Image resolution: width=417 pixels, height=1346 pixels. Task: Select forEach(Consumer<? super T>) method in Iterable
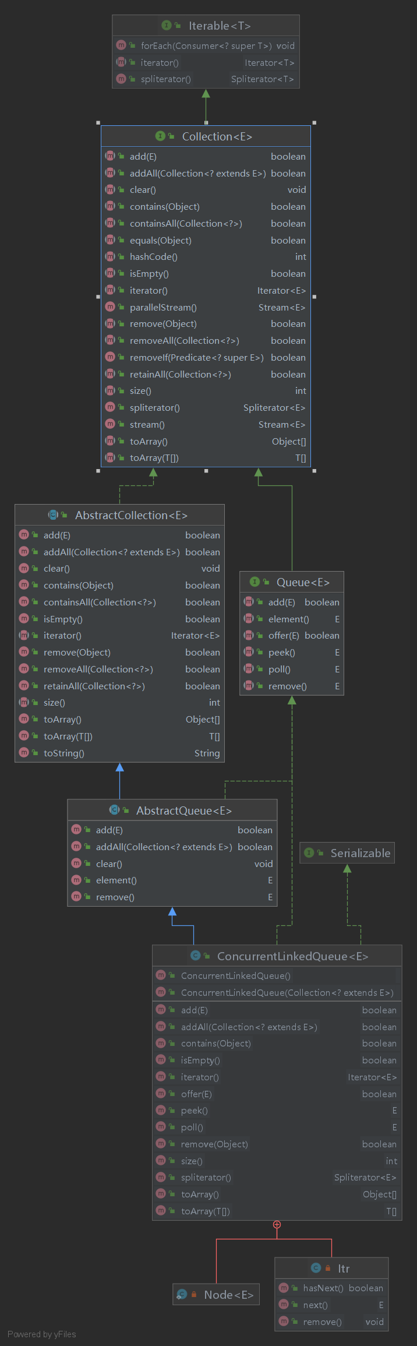(206, 45)
